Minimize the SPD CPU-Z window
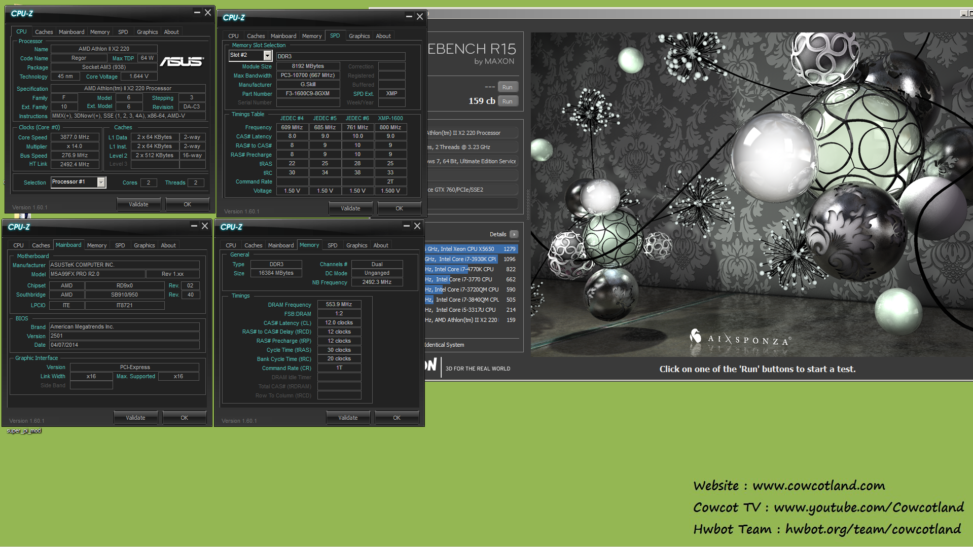973x547 pixels. point(409,17)
